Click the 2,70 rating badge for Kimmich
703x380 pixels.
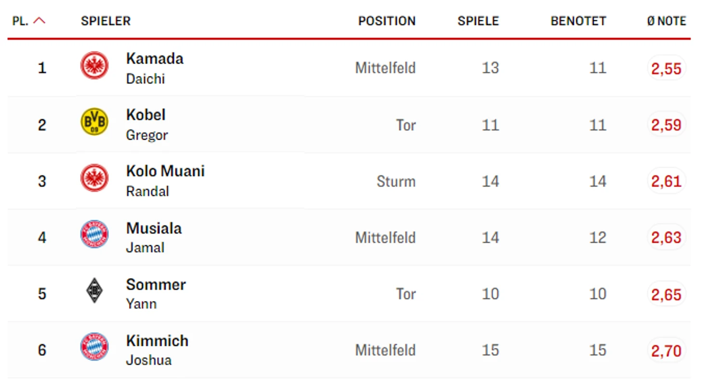coord(666,350)
